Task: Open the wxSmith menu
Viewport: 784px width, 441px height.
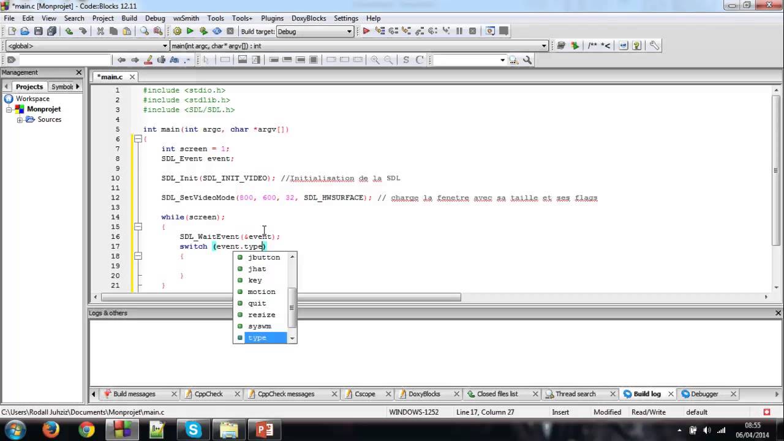Action: 186,18
